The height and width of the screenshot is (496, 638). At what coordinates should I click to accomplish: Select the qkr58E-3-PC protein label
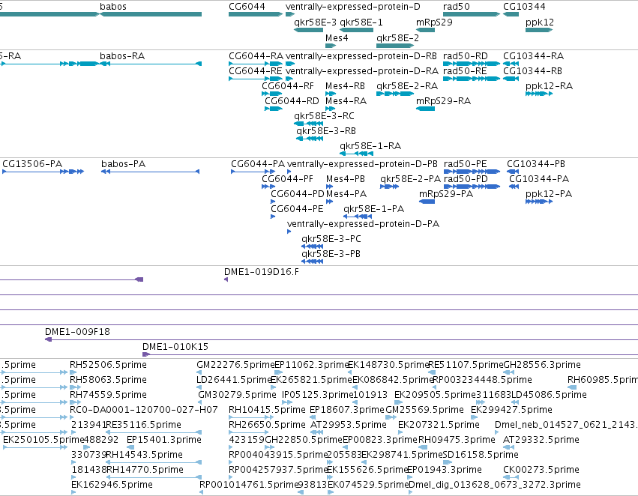(x=331, y=240)
